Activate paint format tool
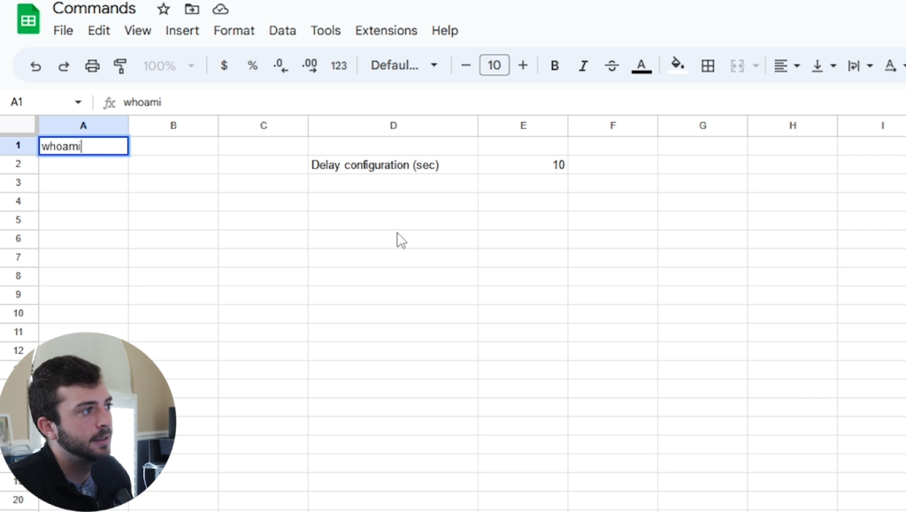The image size is (906, 512). (x=120, y=65)
